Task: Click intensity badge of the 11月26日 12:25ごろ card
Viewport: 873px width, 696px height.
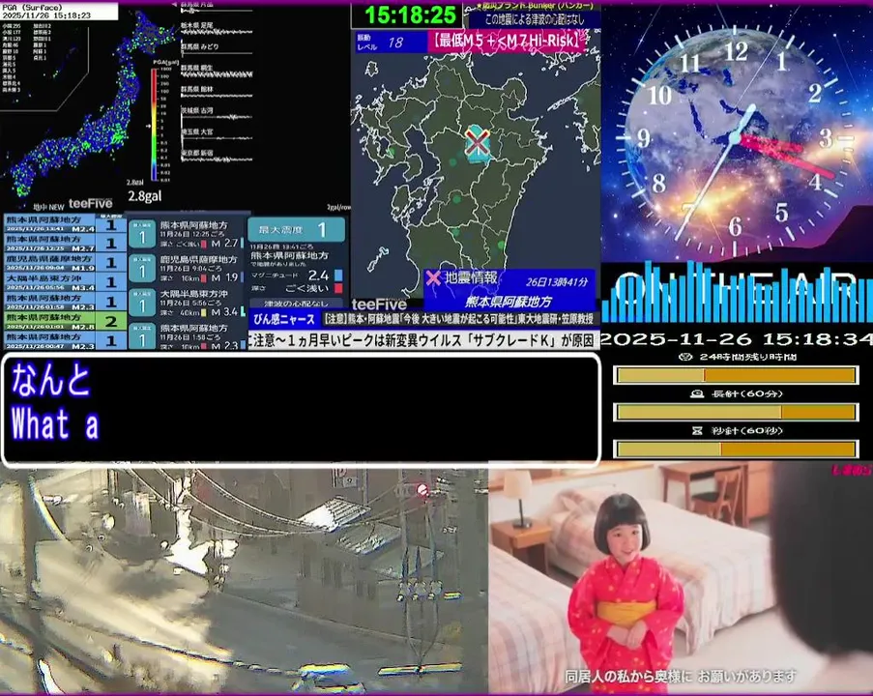Action: coord(141,234)
